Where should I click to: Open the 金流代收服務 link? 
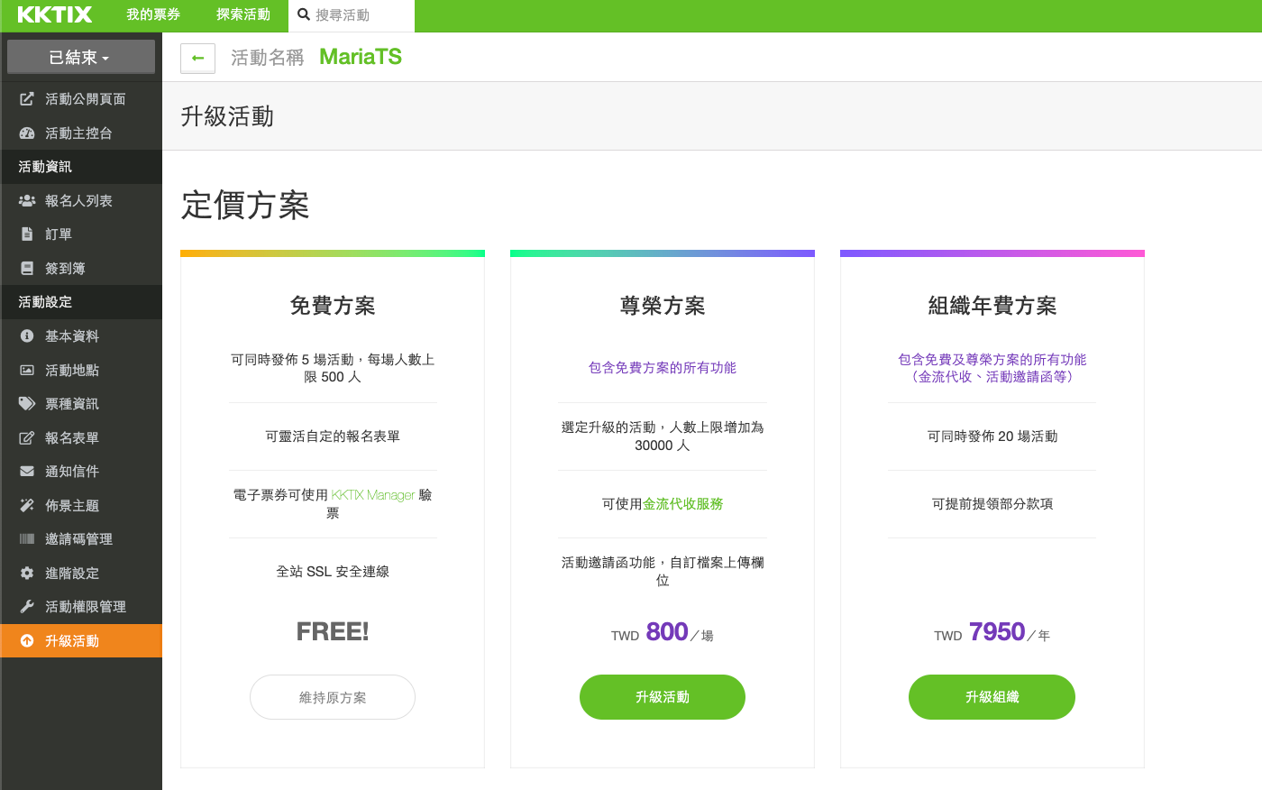(x=683, y=504)
